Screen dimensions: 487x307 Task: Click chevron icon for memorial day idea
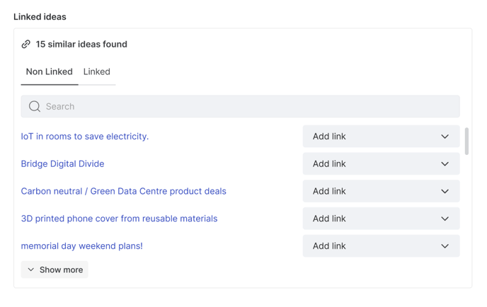pyautogui.click(x=445, y=246)
